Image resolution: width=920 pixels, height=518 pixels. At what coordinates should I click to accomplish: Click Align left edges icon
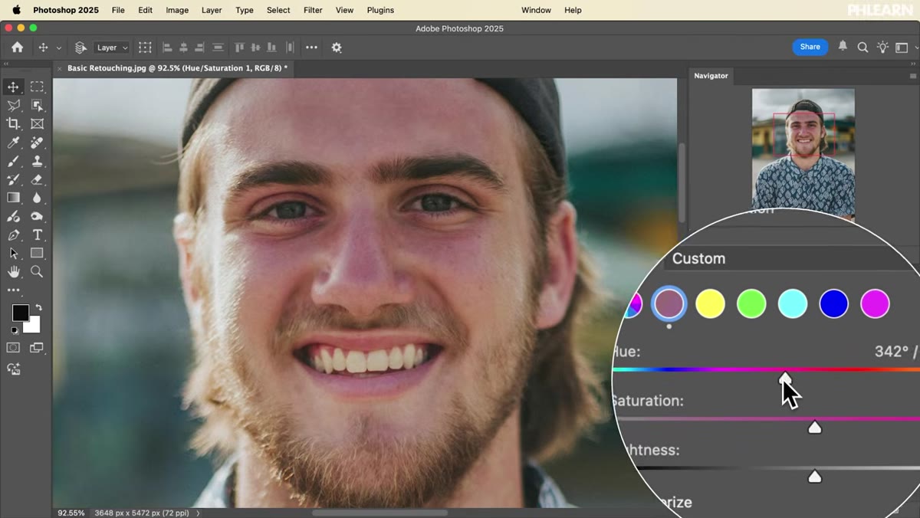click(167, 48)
